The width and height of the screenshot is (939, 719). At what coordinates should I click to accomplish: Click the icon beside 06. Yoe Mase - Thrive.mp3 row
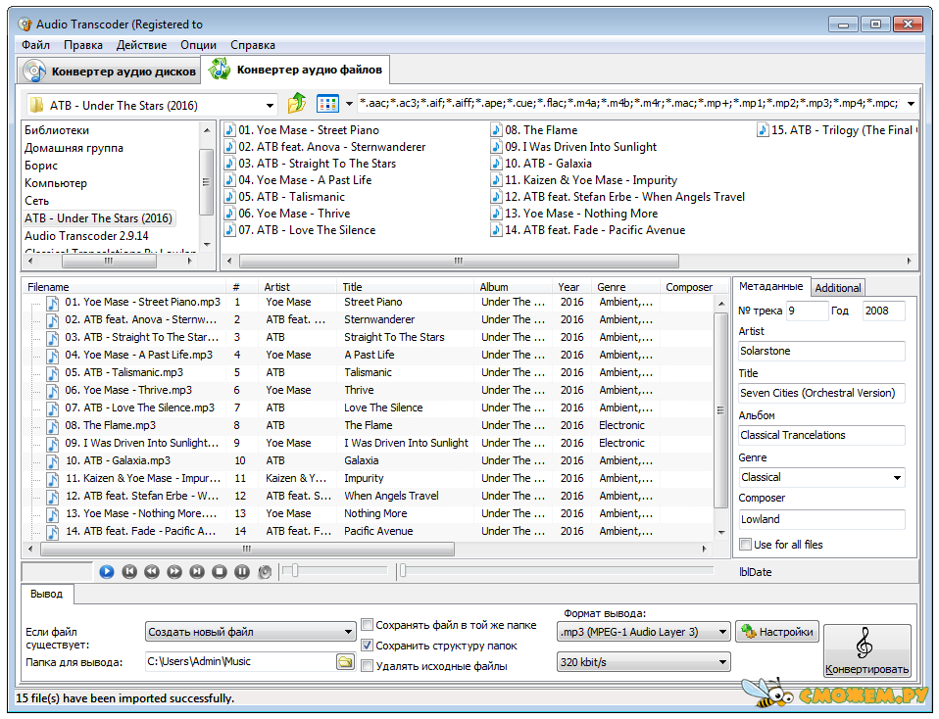tap(53, 390)
